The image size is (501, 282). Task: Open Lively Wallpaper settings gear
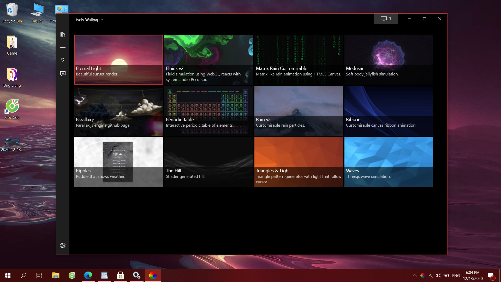[x=63, y=245]
